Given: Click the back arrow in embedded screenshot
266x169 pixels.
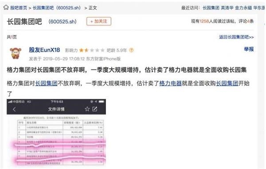Looking at the screenshot, I should [x=15, y=109].
